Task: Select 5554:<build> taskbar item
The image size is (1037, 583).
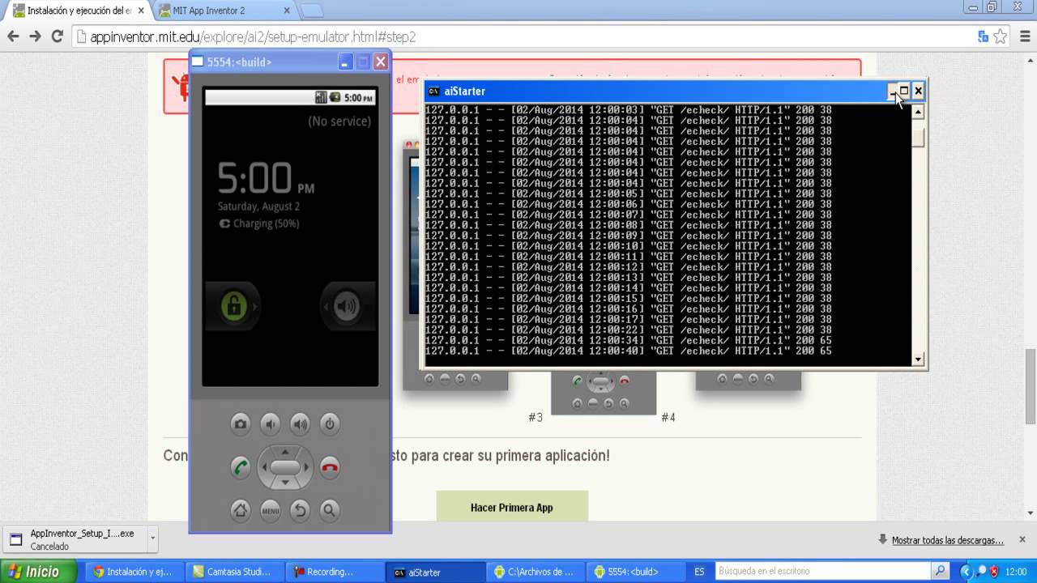Action: point(637,572)
